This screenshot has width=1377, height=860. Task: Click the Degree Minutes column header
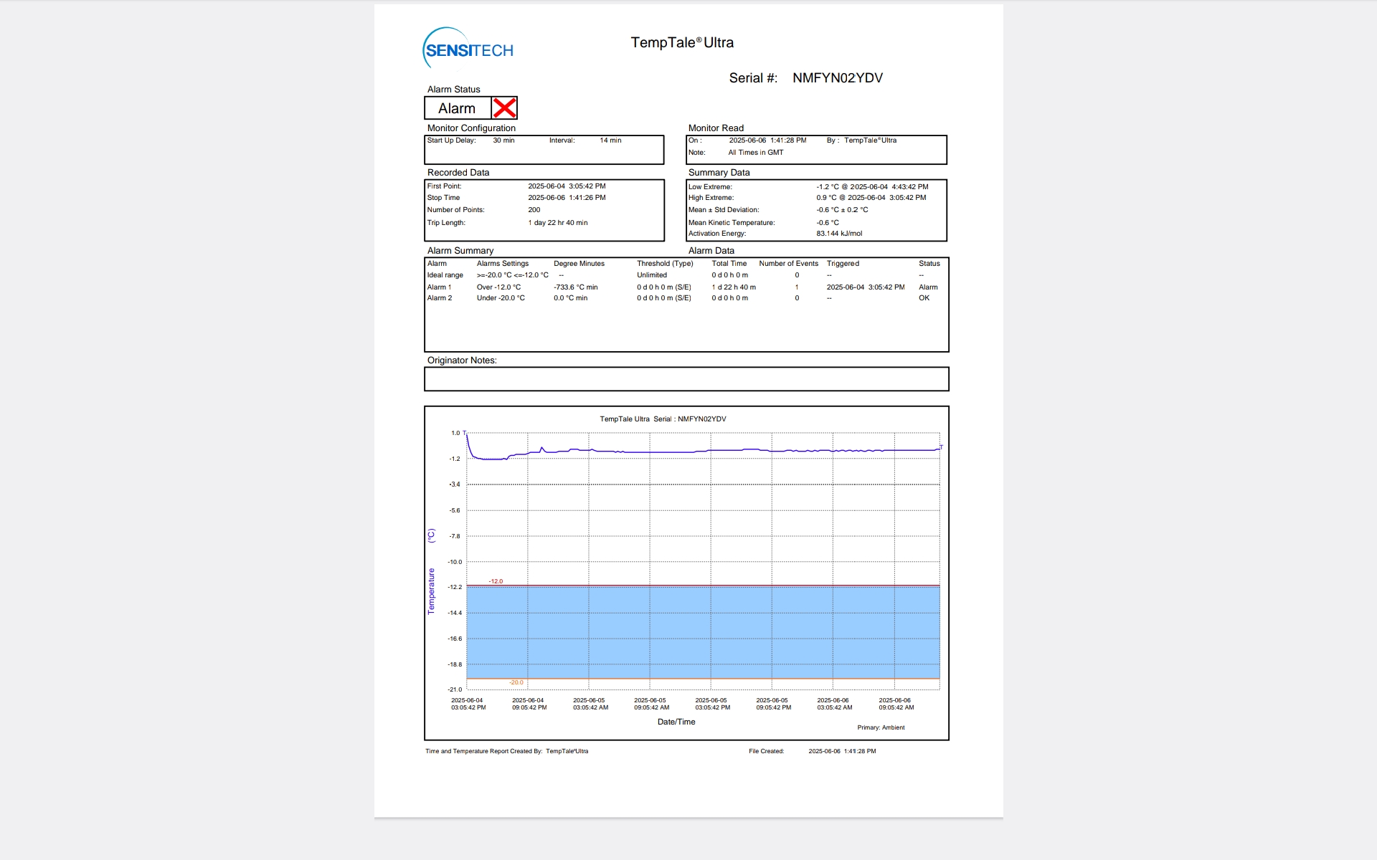[x=579, y=264]
